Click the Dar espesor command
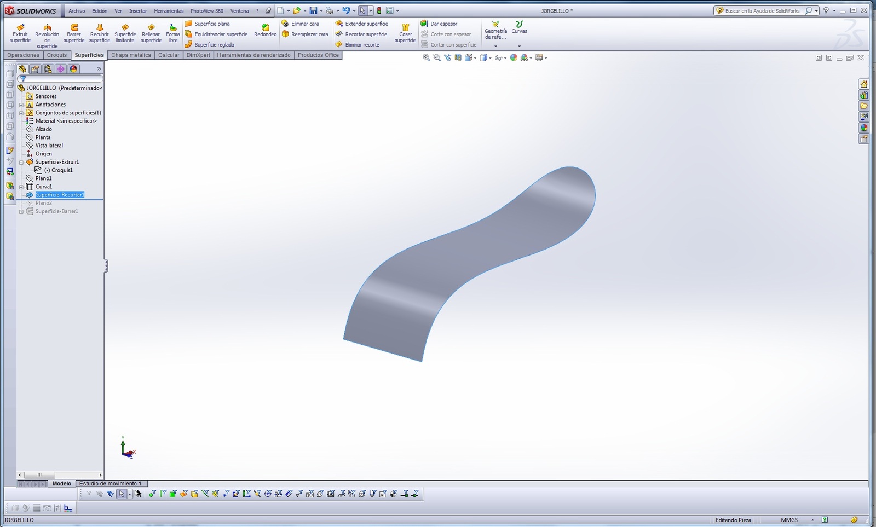876x527 pixels. (x=443, y=24)
